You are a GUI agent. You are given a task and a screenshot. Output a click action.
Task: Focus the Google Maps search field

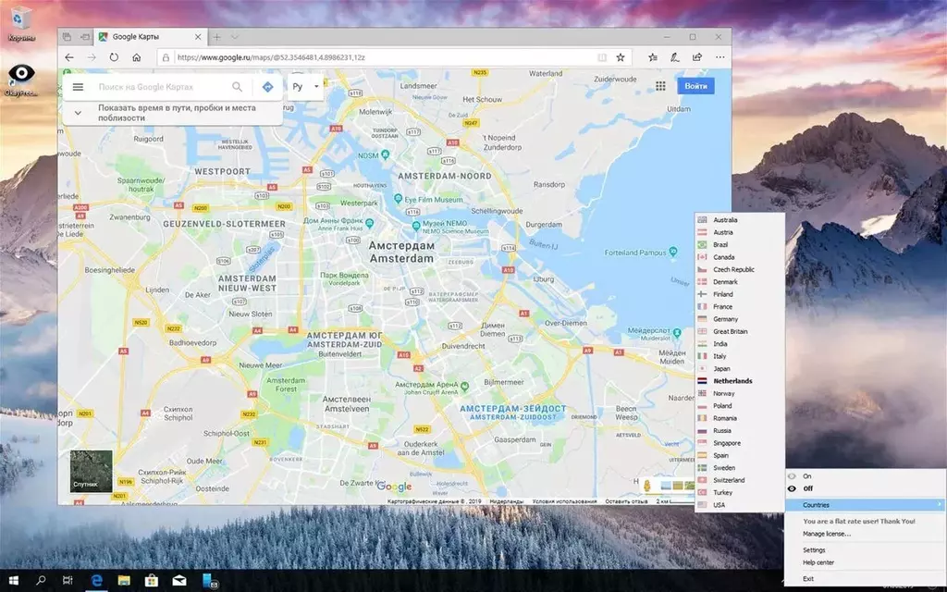click(160, 87)
